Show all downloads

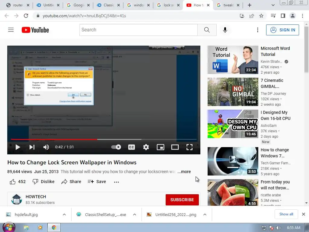click(x=286, y=214)
